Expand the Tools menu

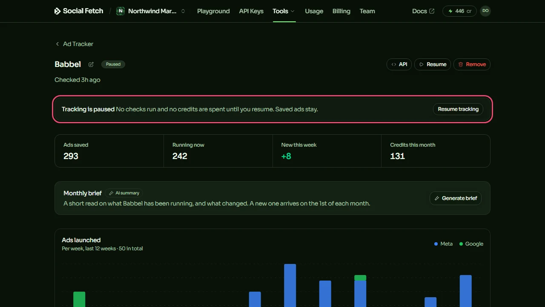click(284, 11)
